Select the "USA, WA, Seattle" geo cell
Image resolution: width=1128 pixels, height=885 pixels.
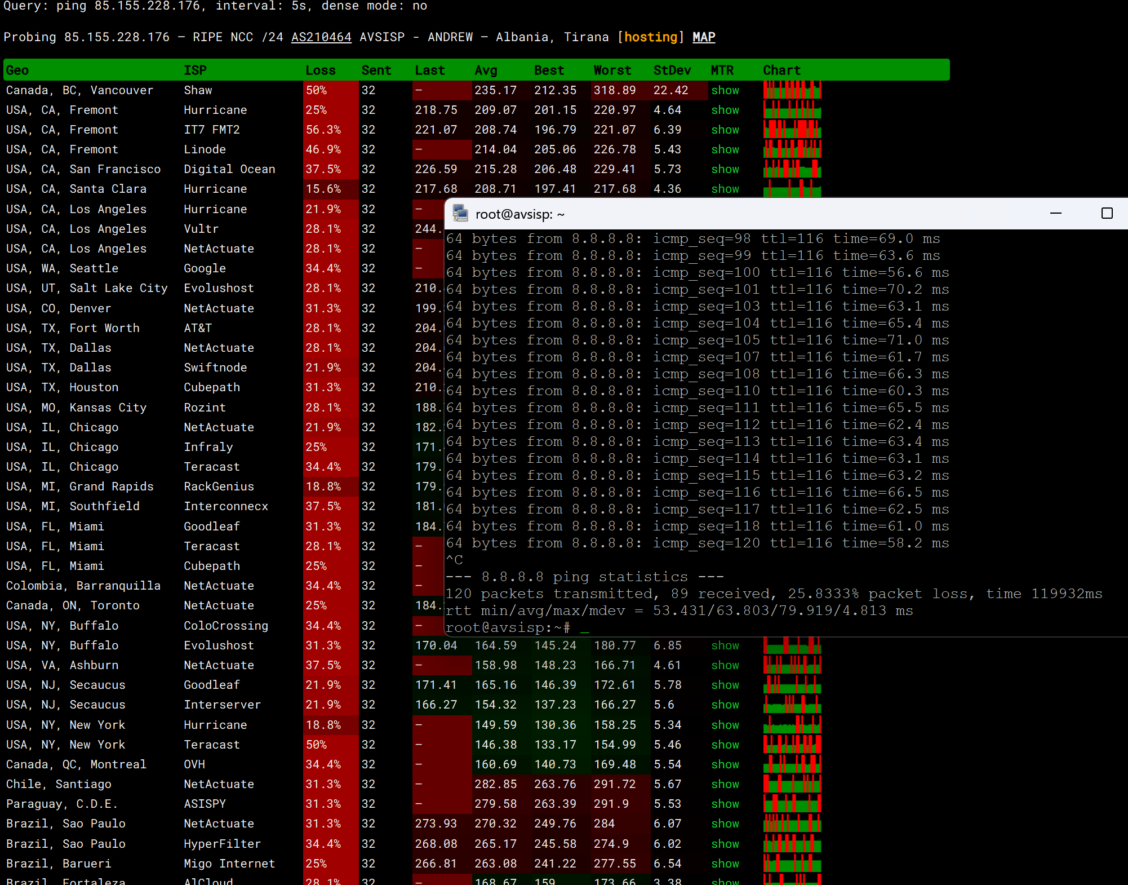(62, 268)
